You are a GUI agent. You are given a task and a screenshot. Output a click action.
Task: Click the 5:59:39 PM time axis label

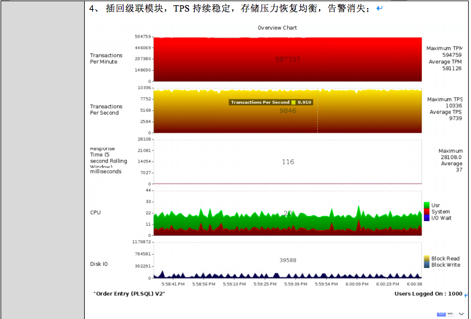pyautogui.click(x=296, y=284)
